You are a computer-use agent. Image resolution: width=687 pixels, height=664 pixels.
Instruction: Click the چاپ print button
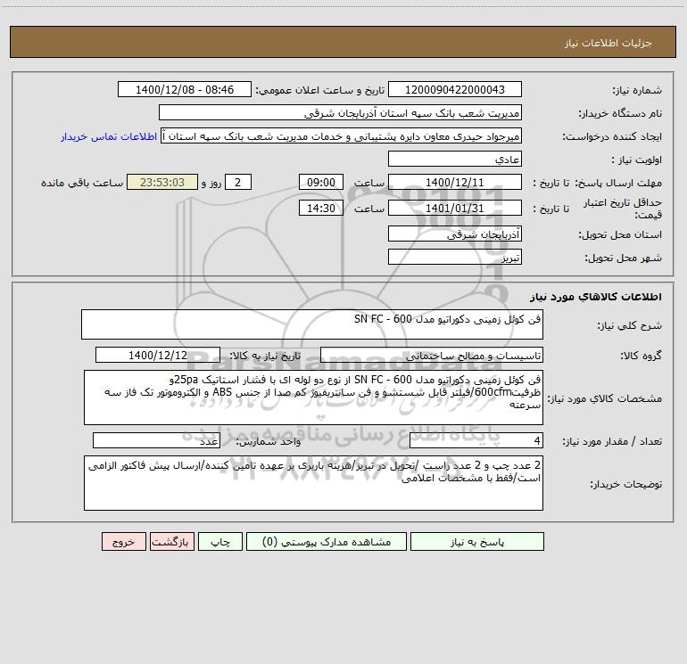[220, 542]
